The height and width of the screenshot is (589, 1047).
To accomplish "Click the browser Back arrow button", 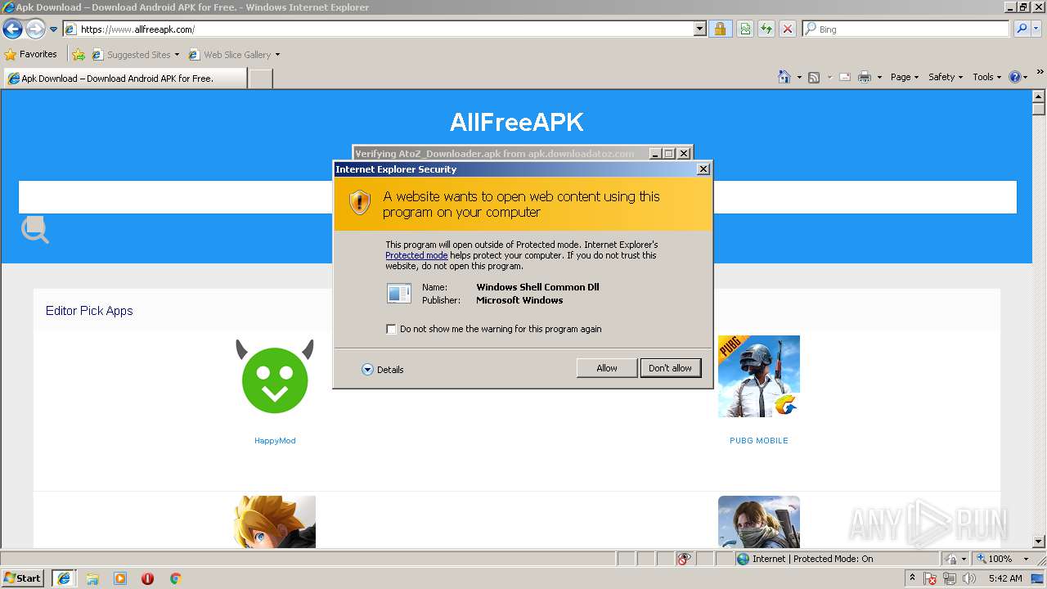I will 12,29.
